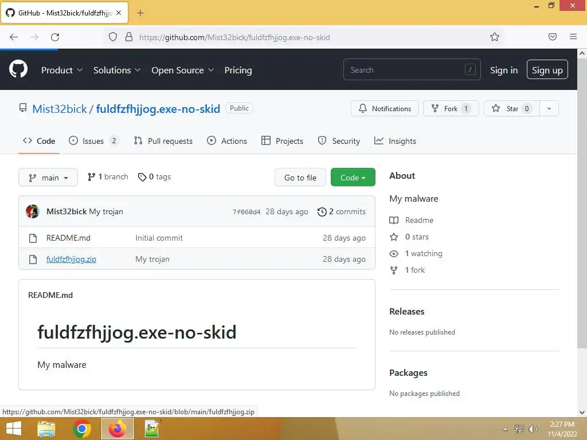This screenshot has height=440, width=587.
Task: Open Windows Start menu
Action: pos(14,429)
